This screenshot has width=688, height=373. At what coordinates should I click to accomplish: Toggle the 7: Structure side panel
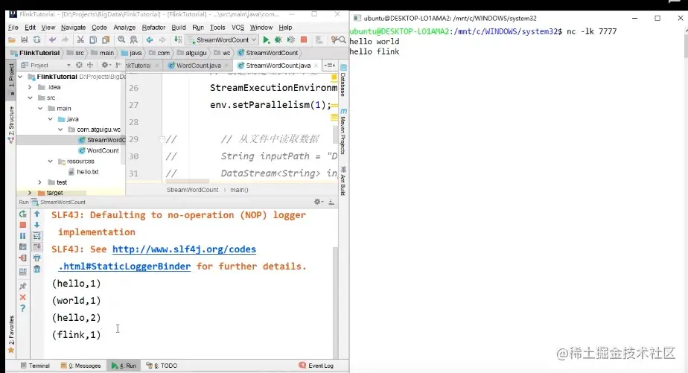coord(11,124)
